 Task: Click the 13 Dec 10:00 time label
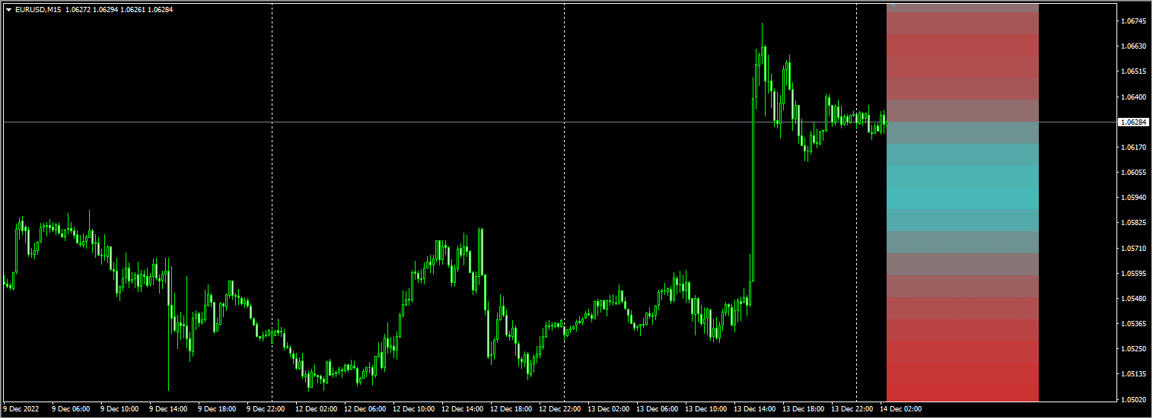pos(705,409)
